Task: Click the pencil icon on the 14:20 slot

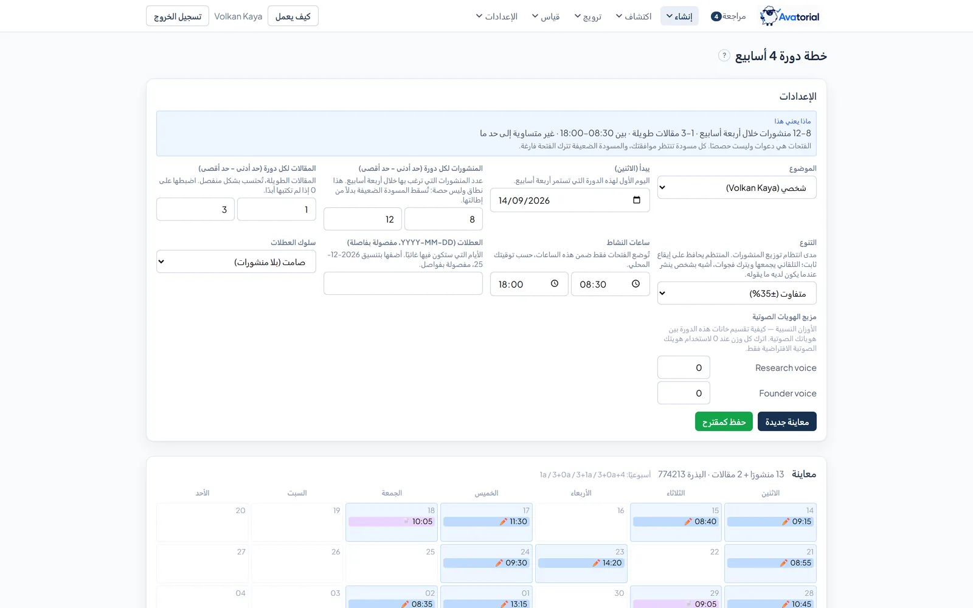Action: click(x=597, y=563)
